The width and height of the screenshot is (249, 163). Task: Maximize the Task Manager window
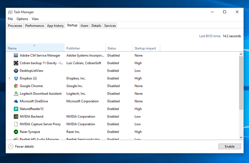pyautogui.click(x=224, y=12)
